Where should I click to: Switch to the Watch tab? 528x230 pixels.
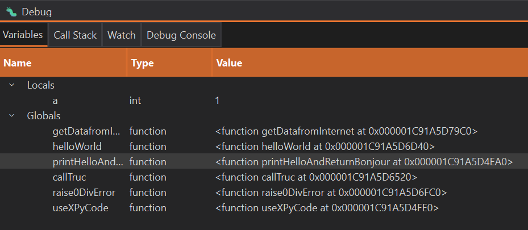[x=122, y=35]
